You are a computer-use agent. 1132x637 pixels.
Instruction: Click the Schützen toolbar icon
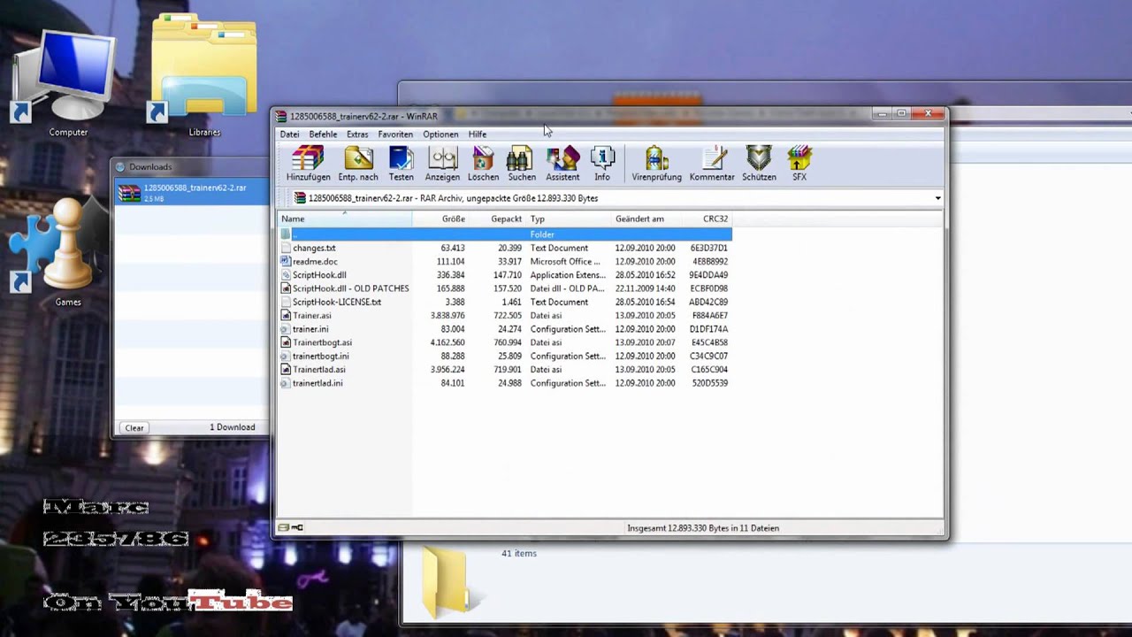759,163
